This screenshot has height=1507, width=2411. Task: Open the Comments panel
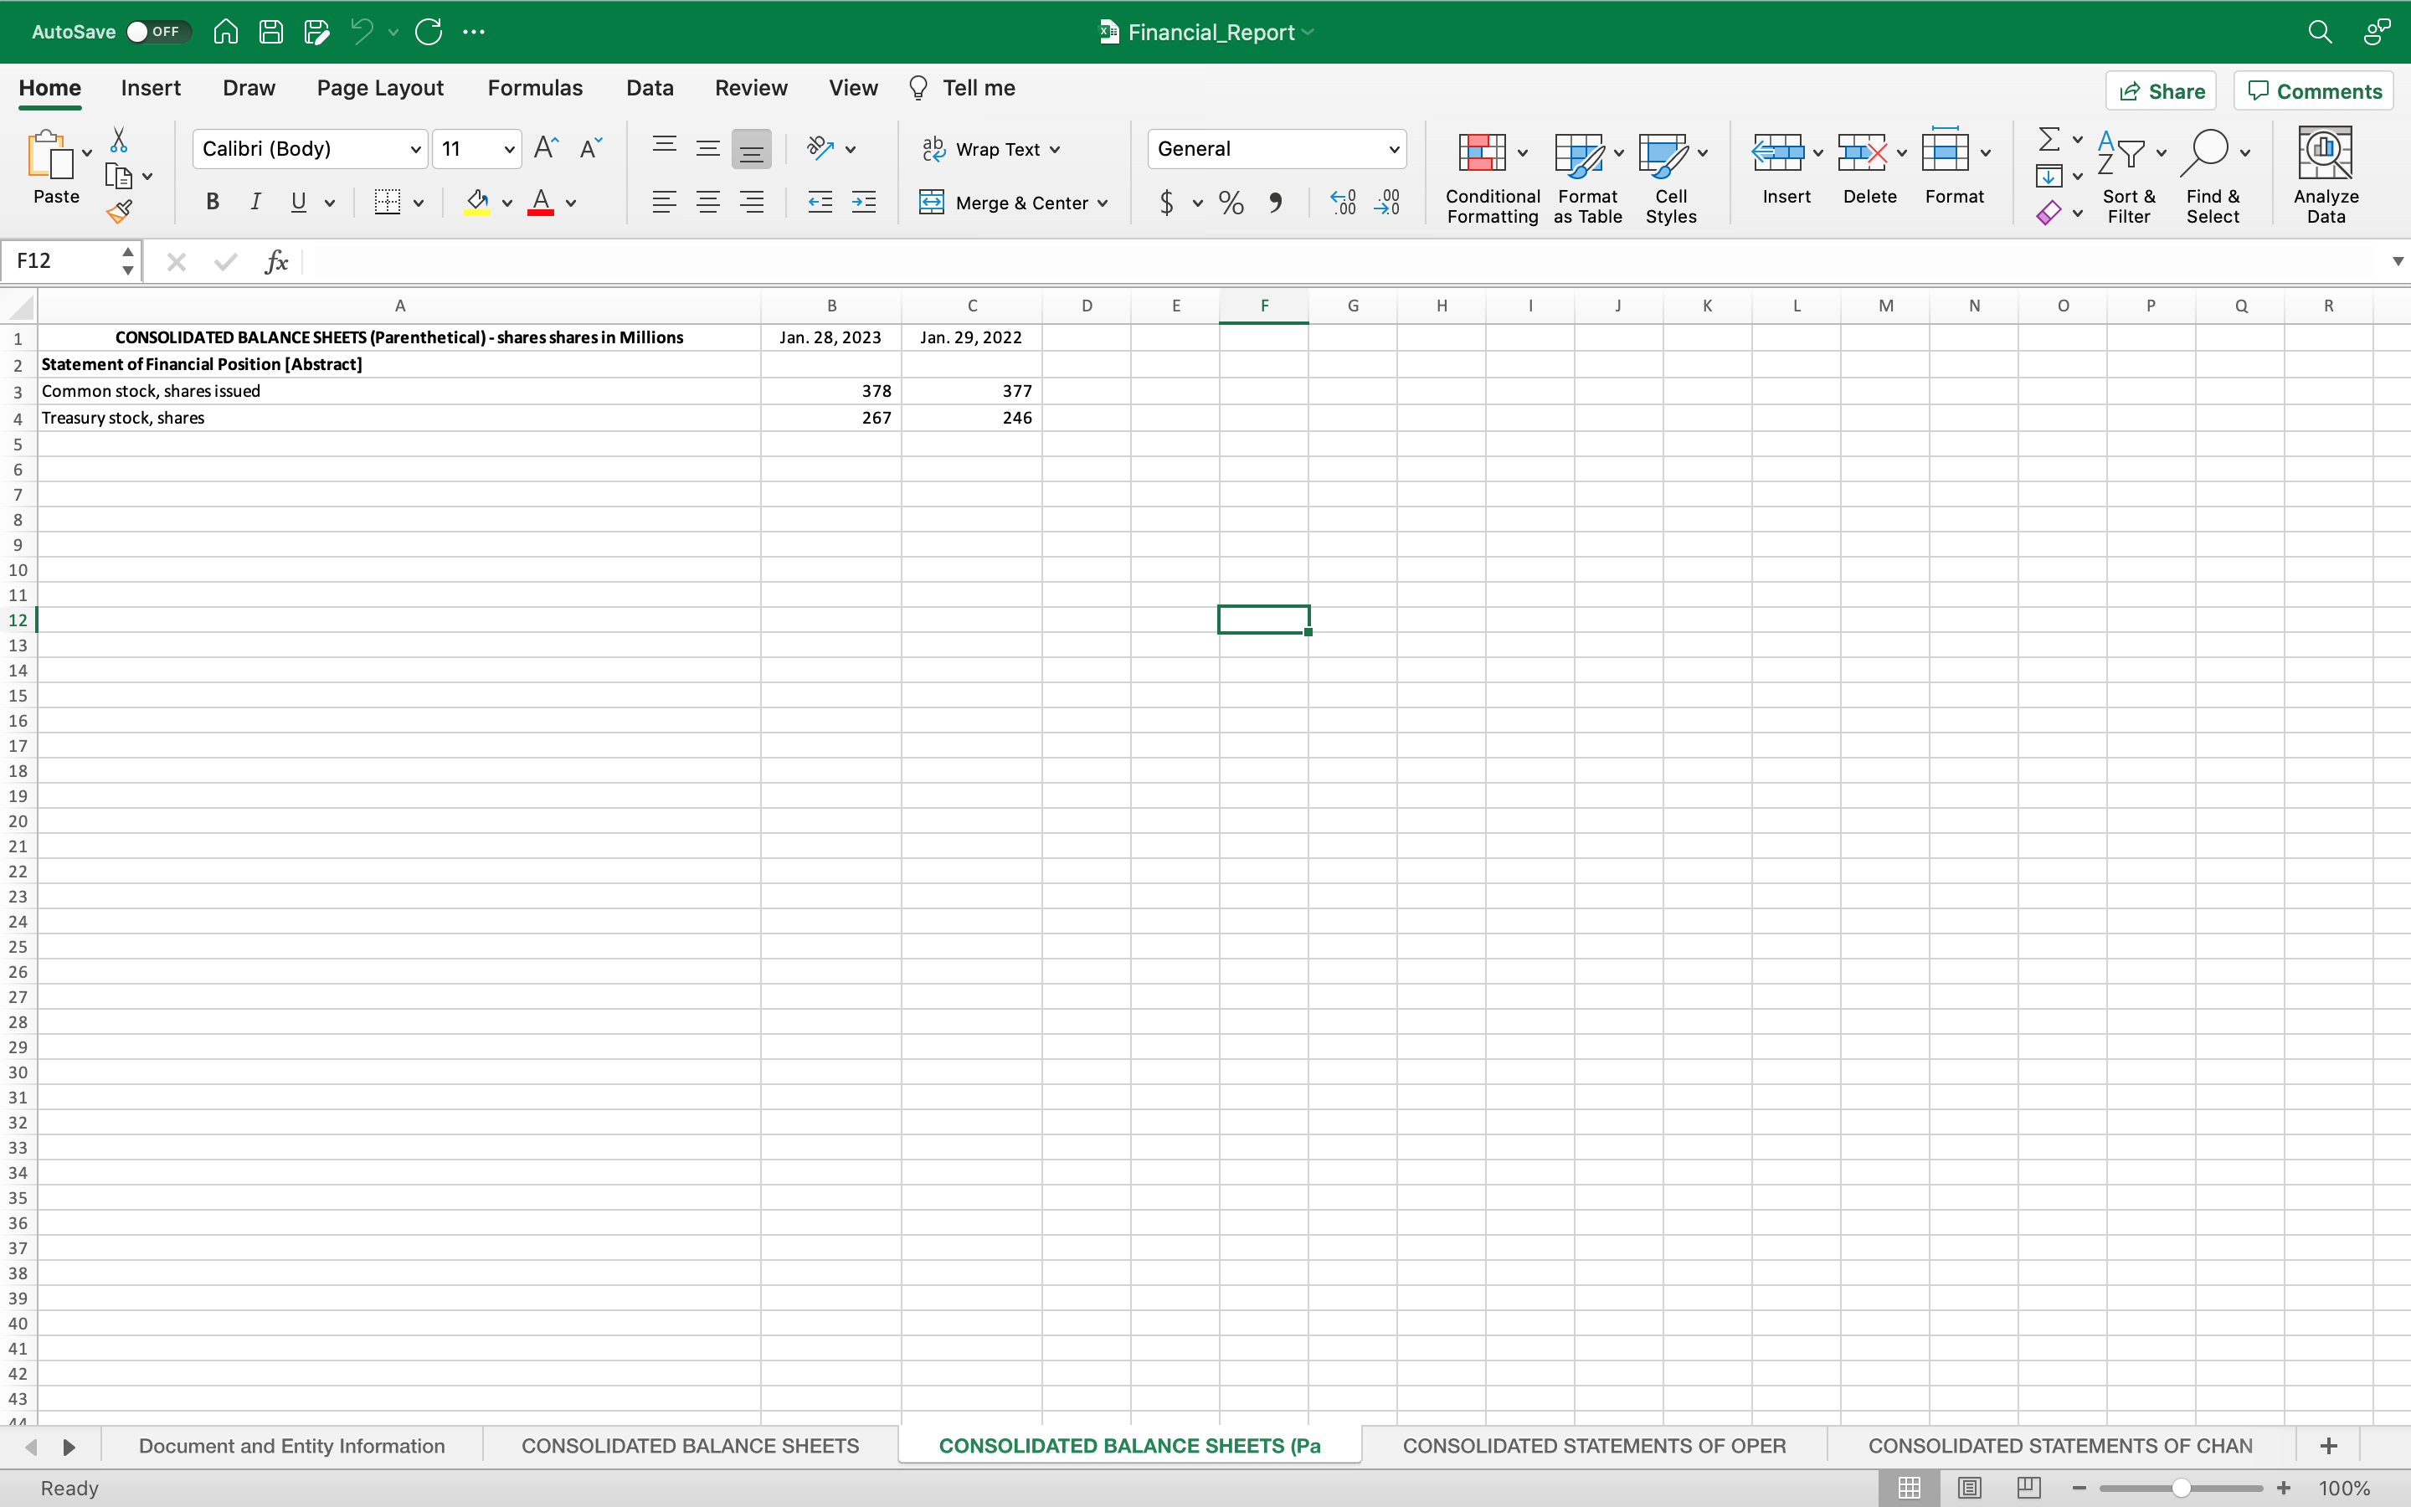2313,90
